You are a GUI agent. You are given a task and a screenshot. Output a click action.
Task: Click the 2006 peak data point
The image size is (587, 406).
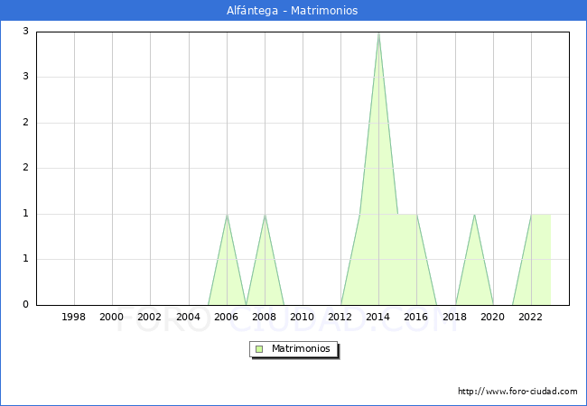pos(227,215)
